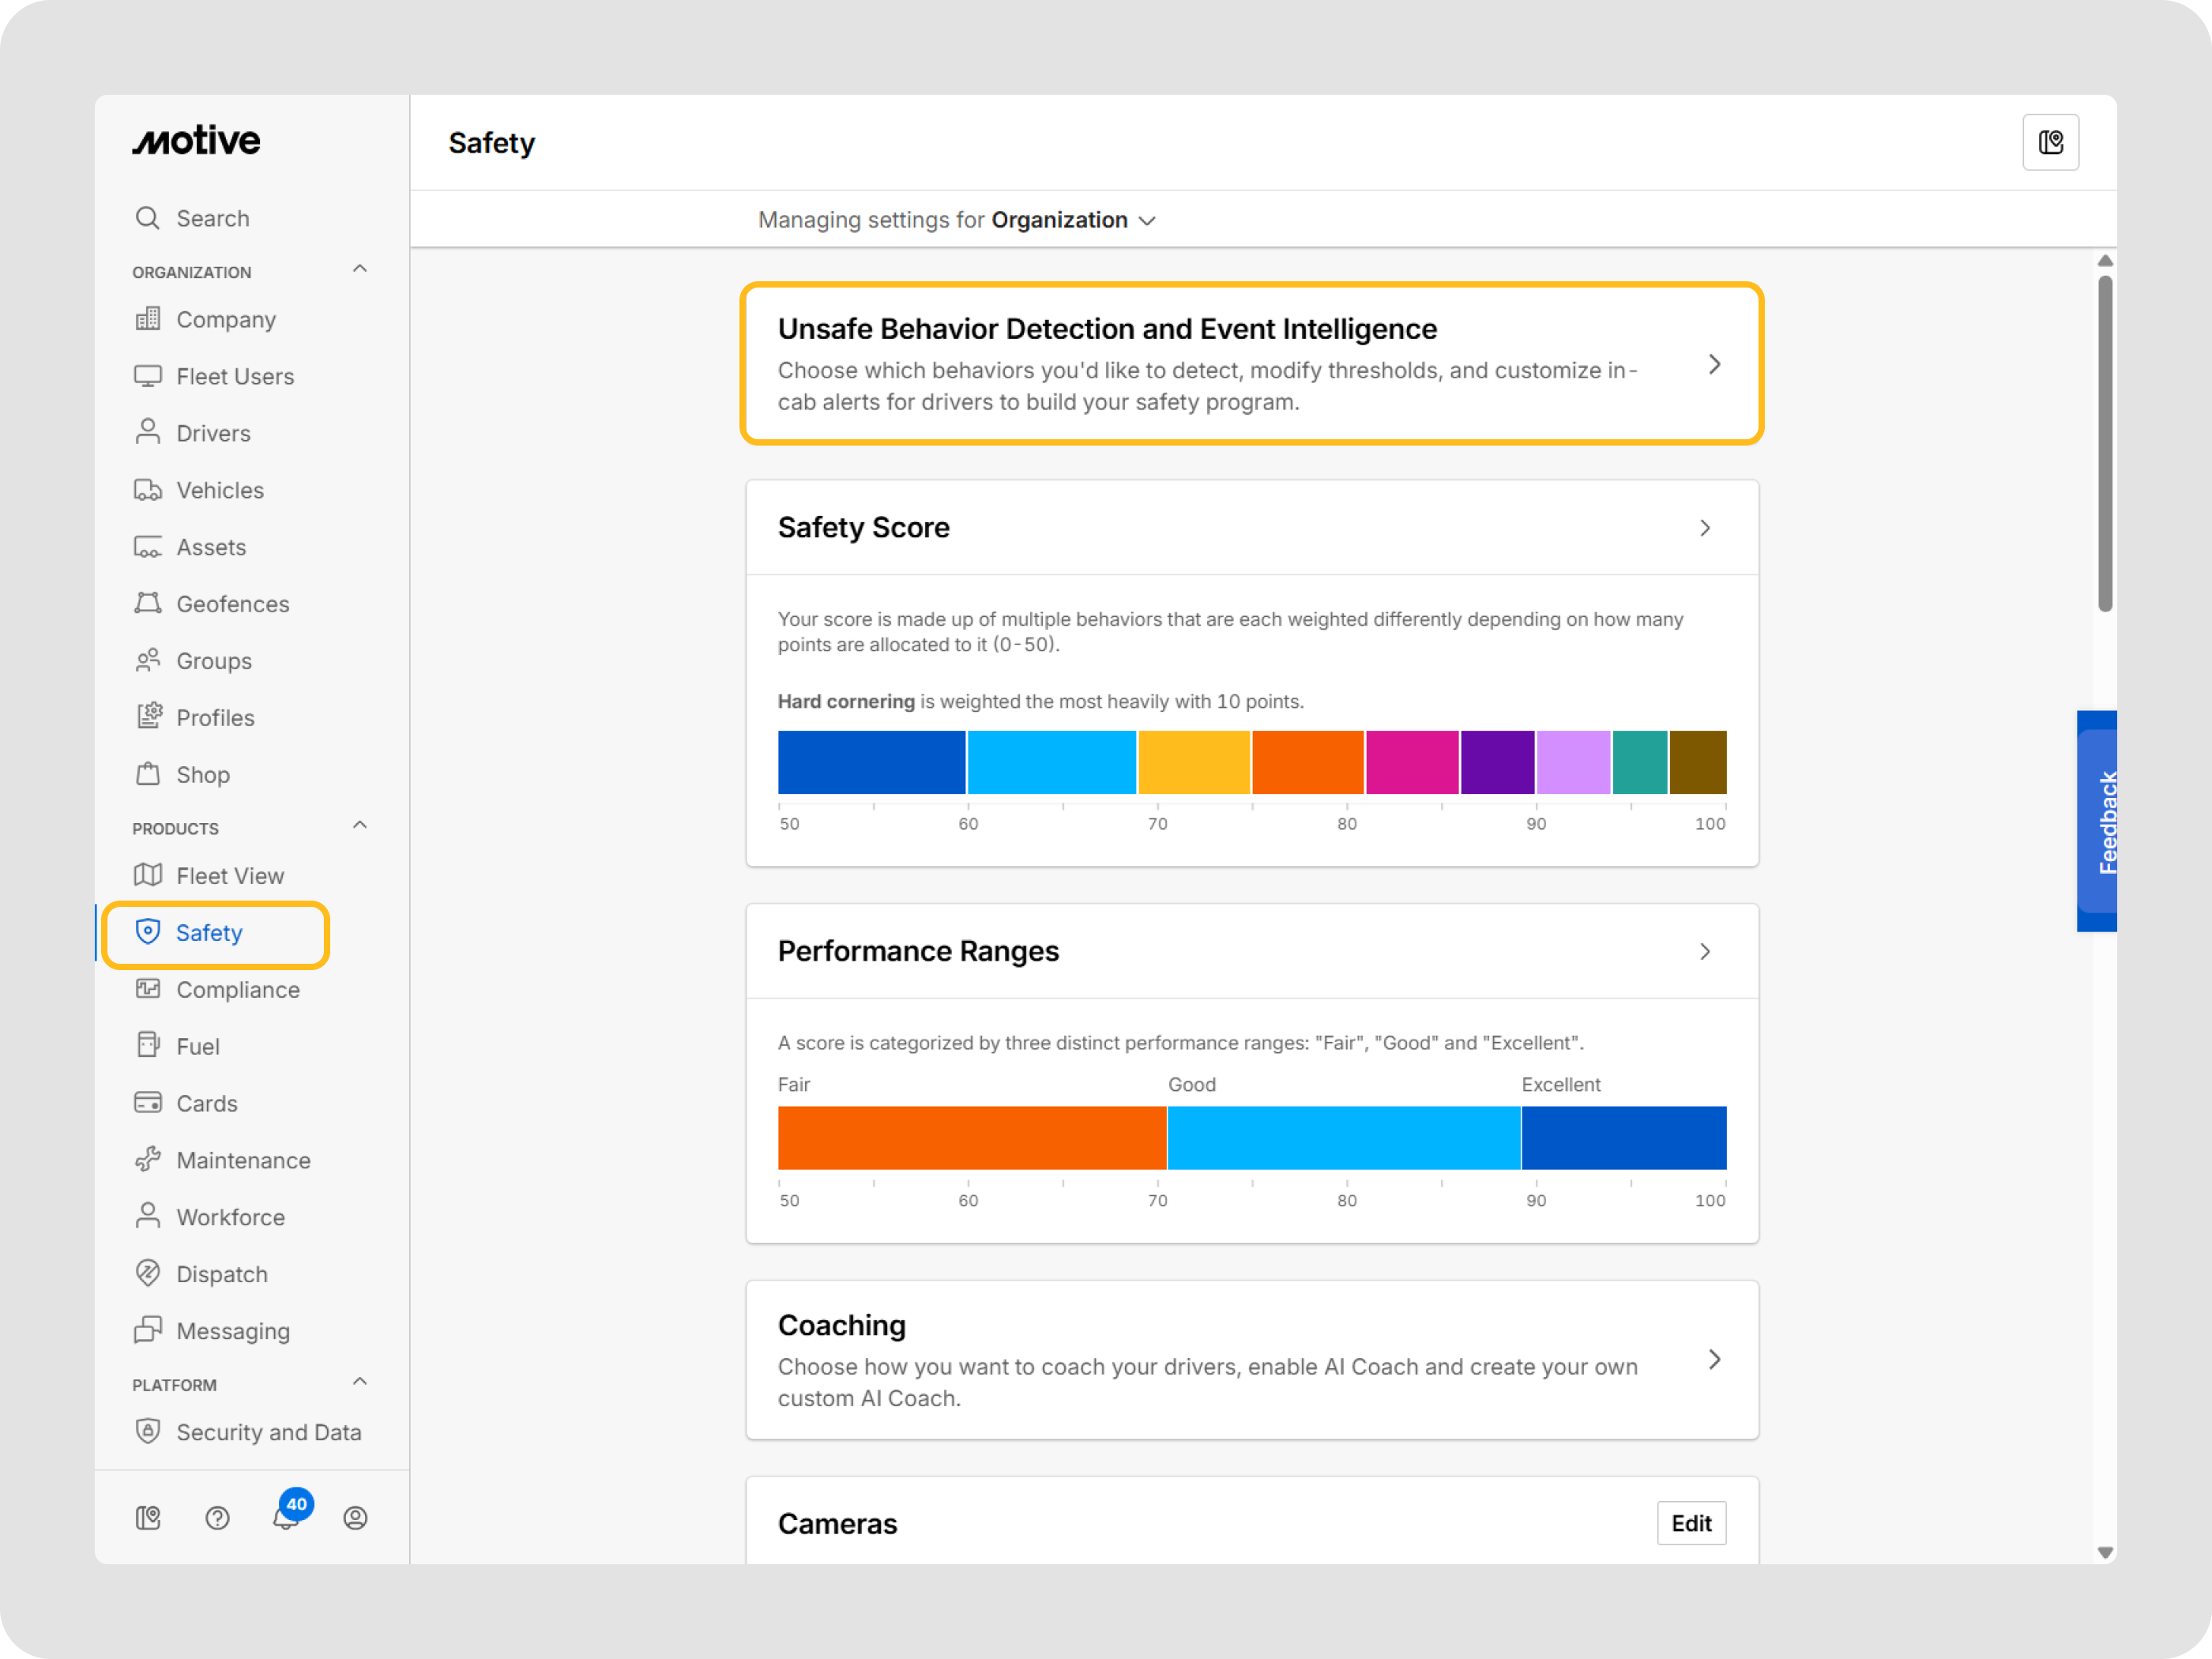Click the scroll down arrow of scrollbar
This screenshot has width=2212, height=1659.
[2105, 1552]
